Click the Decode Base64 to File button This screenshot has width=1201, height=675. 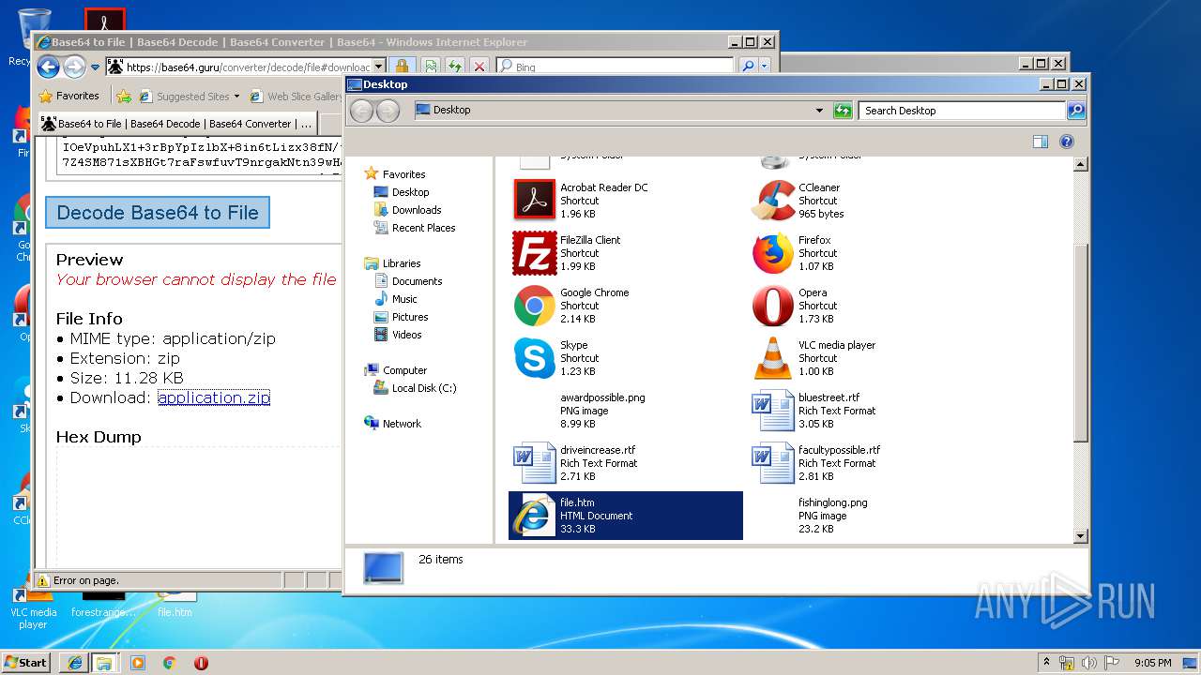pyautogui.click(x=158, y=213)
